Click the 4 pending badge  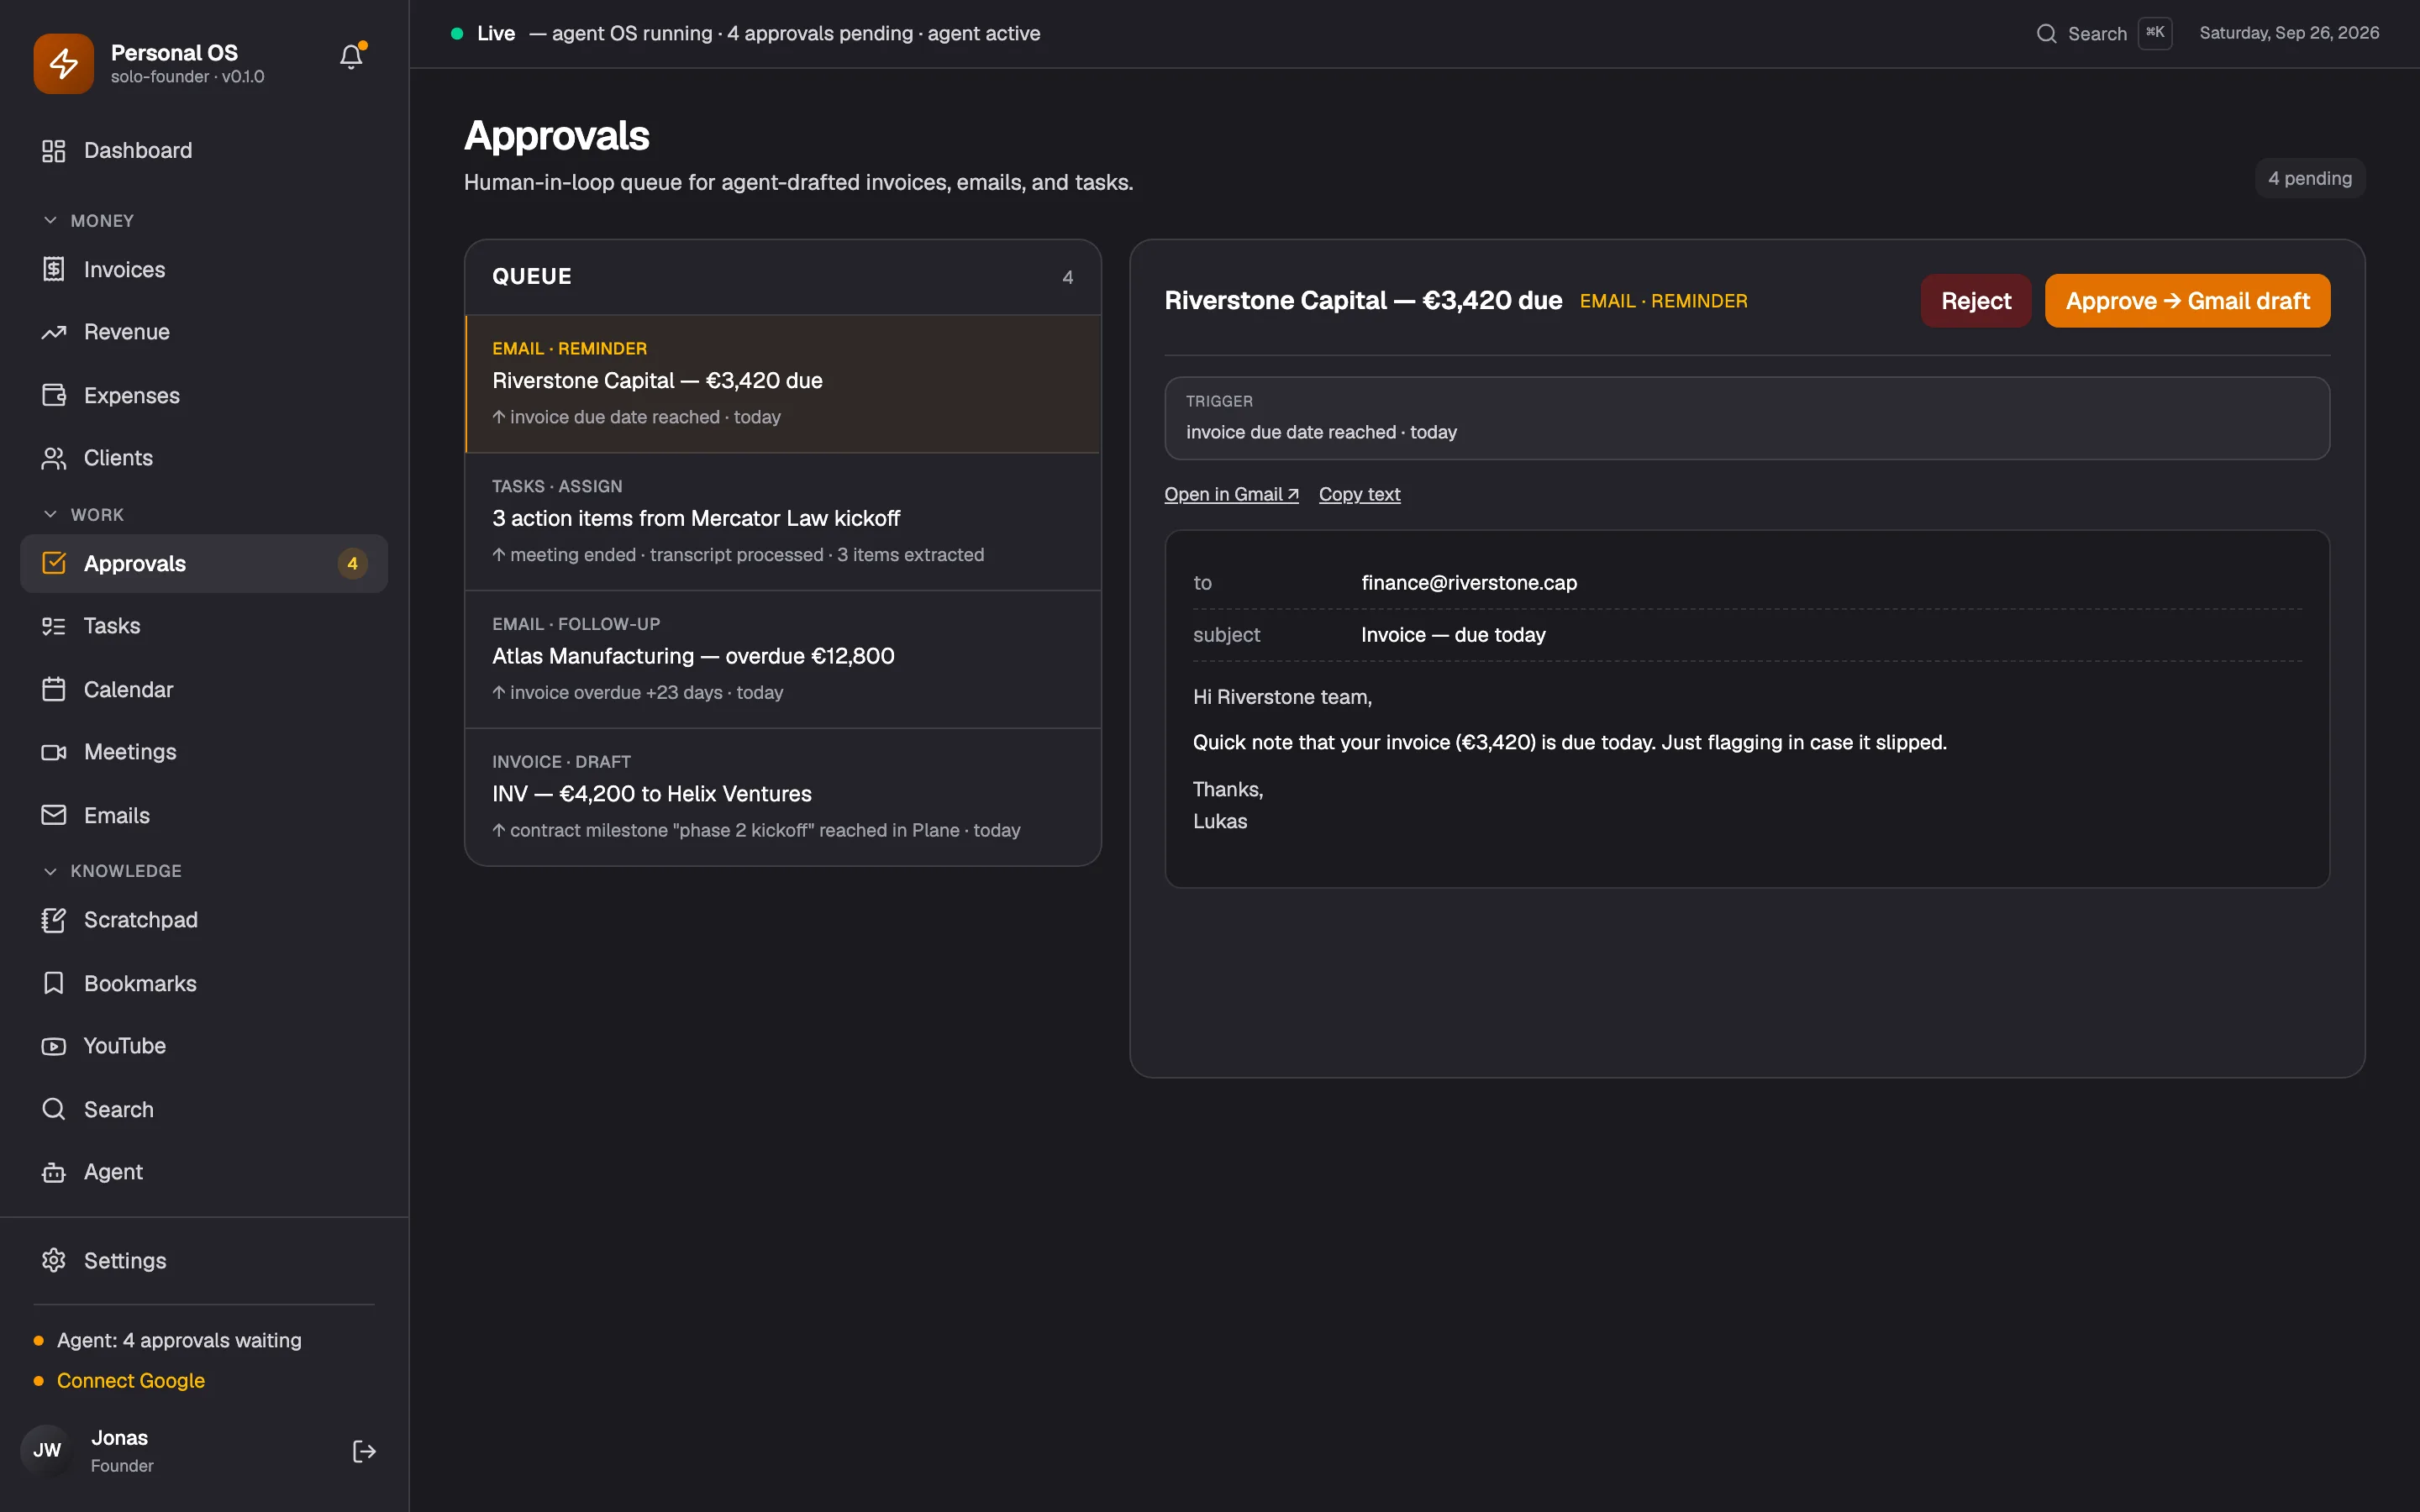click(2309, 178)
